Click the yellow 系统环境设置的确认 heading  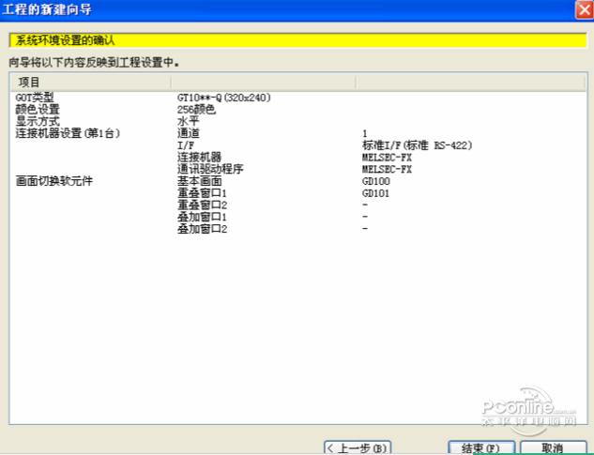click(297, 40)
